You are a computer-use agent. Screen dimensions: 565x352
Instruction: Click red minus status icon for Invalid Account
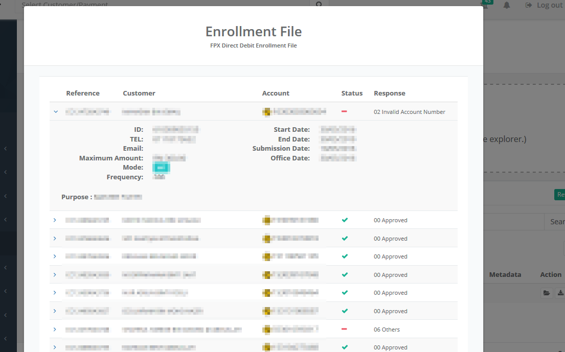344,111
